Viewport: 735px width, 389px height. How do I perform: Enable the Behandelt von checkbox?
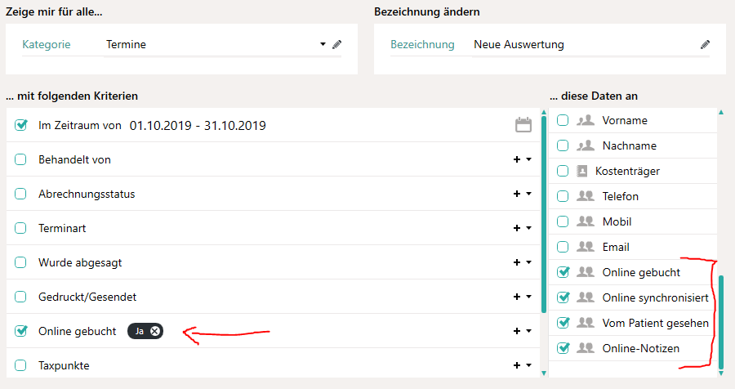(x=20, y=159)
